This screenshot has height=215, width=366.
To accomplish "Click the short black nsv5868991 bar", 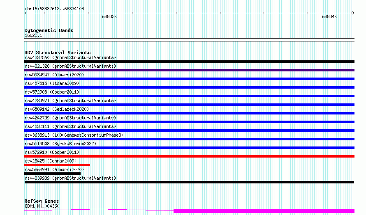I will pos(53,174).
